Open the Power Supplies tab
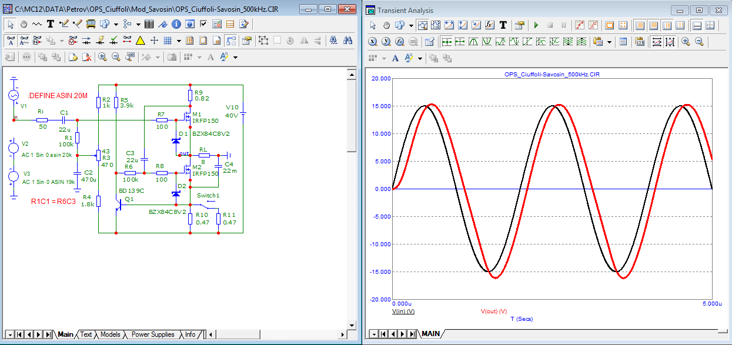 point(153,334)
